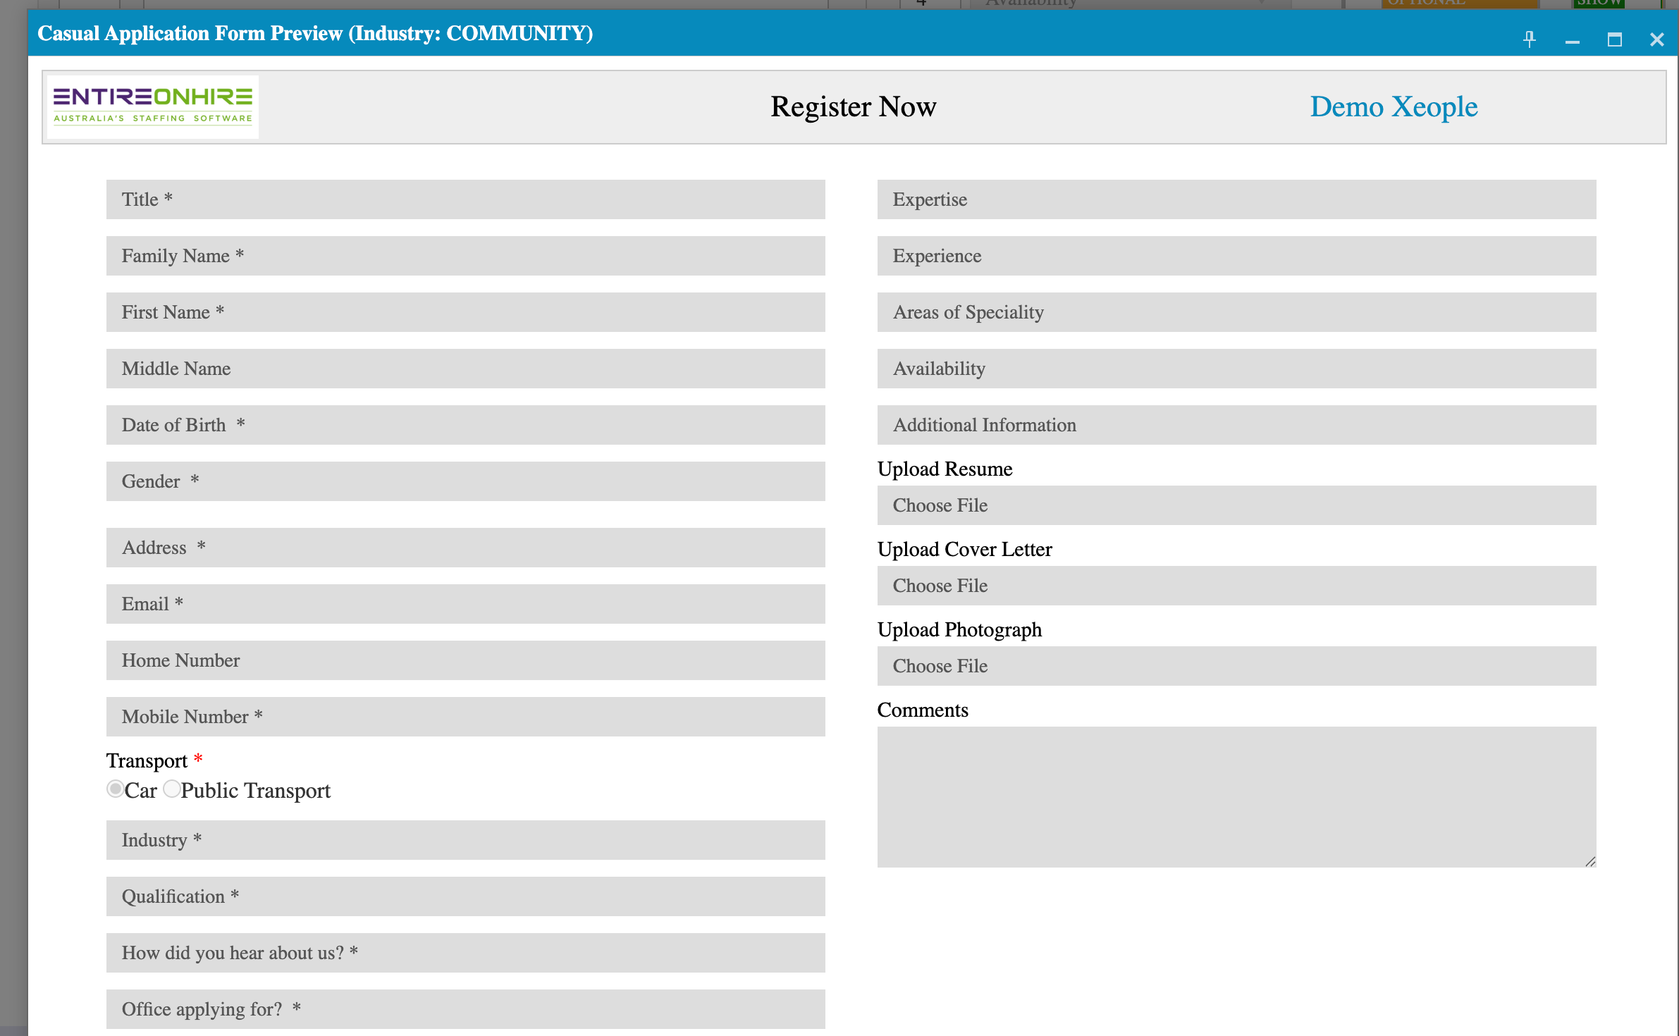Choose a file under Upload Cover Letter
Screen dimensions: 1679x1036
click(1236, 586)
